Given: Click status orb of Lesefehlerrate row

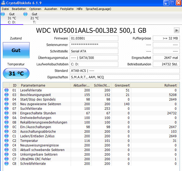Looking at the screenshot, I should [6, 90].
